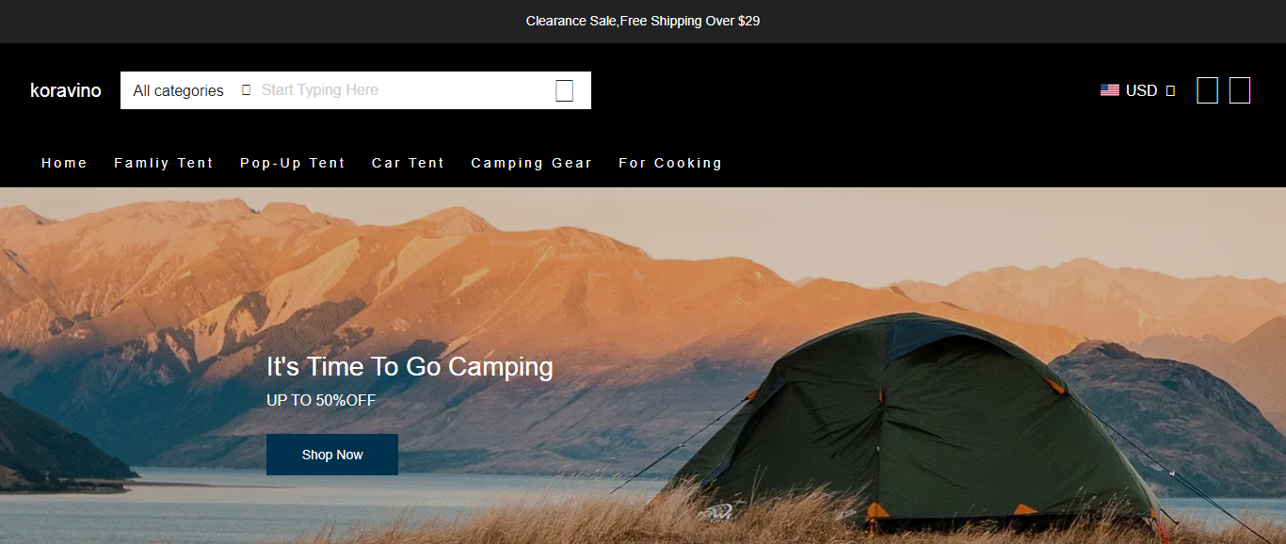Click the search magnifier icon
Viewport: 1286px width, 544px height.
pyautogui.click(x=564, y=90)
